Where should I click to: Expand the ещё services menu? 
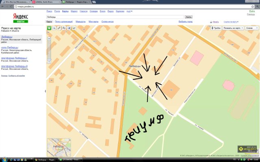pyautogui.click(x=129, y=11)
